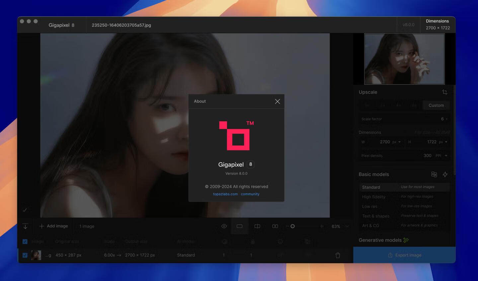Click the Original size column header
Image resolution: width=478 pixels, height=281 pixels.
67,241
